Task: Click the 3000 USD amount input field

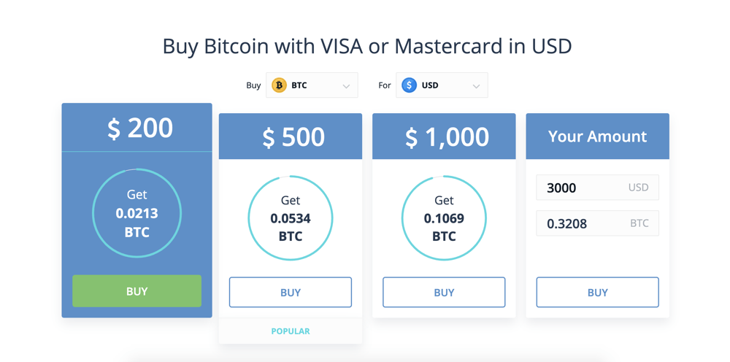Action: click(598, 188)
